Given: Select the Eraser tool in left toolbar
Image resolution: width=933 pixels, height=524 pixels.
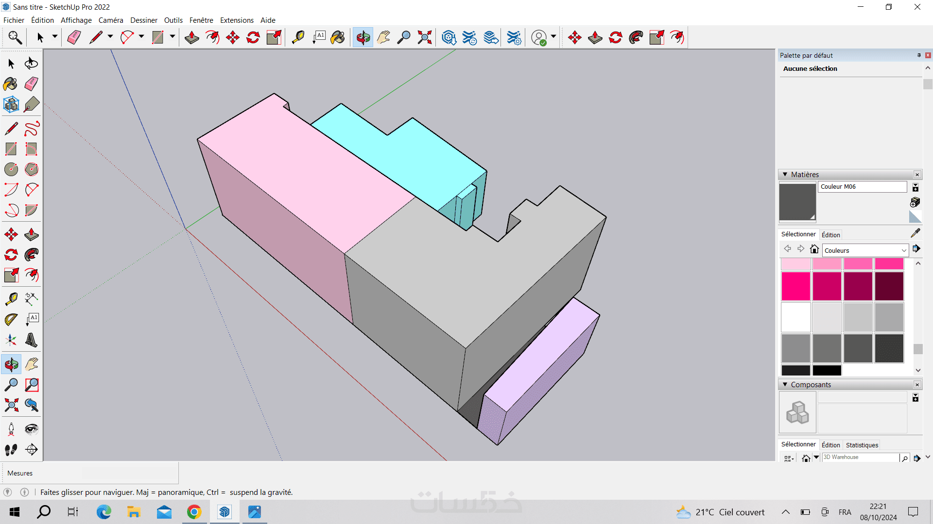Looking at the screenshot, I should (x=31, y=84).
